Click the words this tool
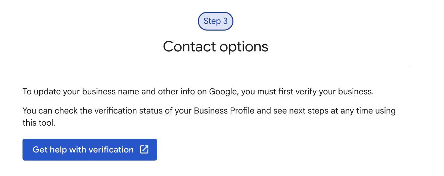Viewport: 444px width, 176px height. (39, 123)
